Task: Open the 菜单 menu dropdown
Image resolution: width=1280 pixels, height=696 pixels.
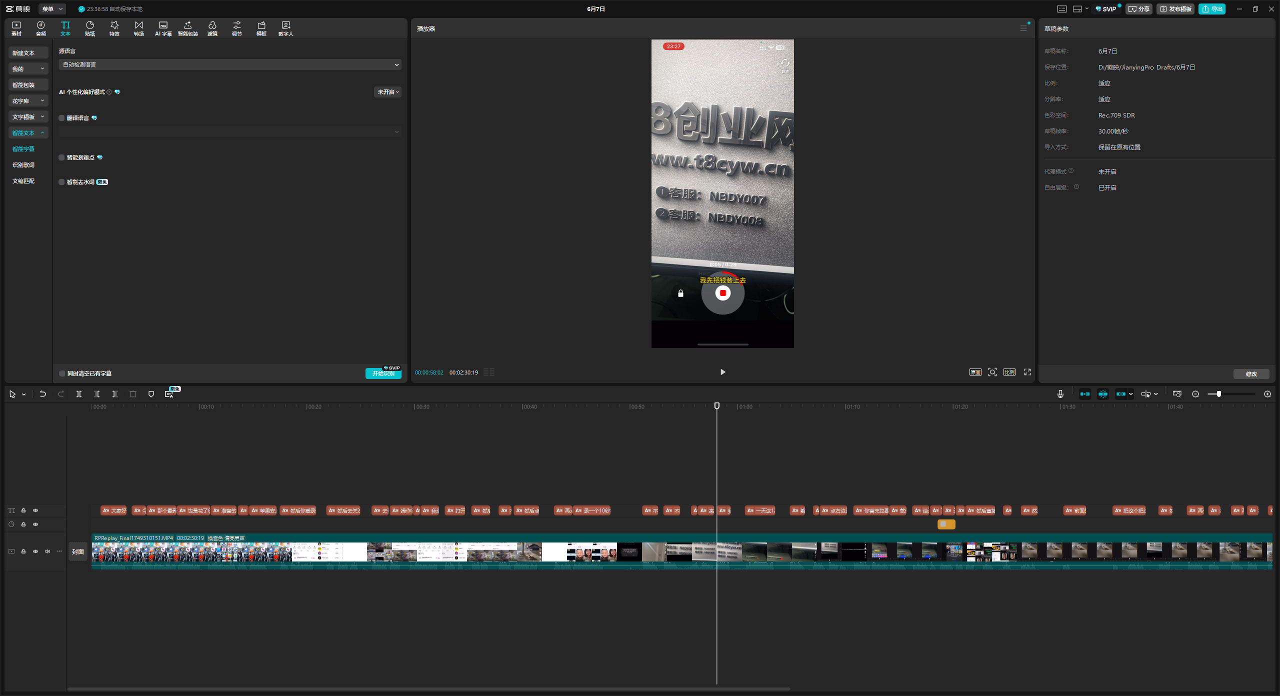Action: coord(52,9)
